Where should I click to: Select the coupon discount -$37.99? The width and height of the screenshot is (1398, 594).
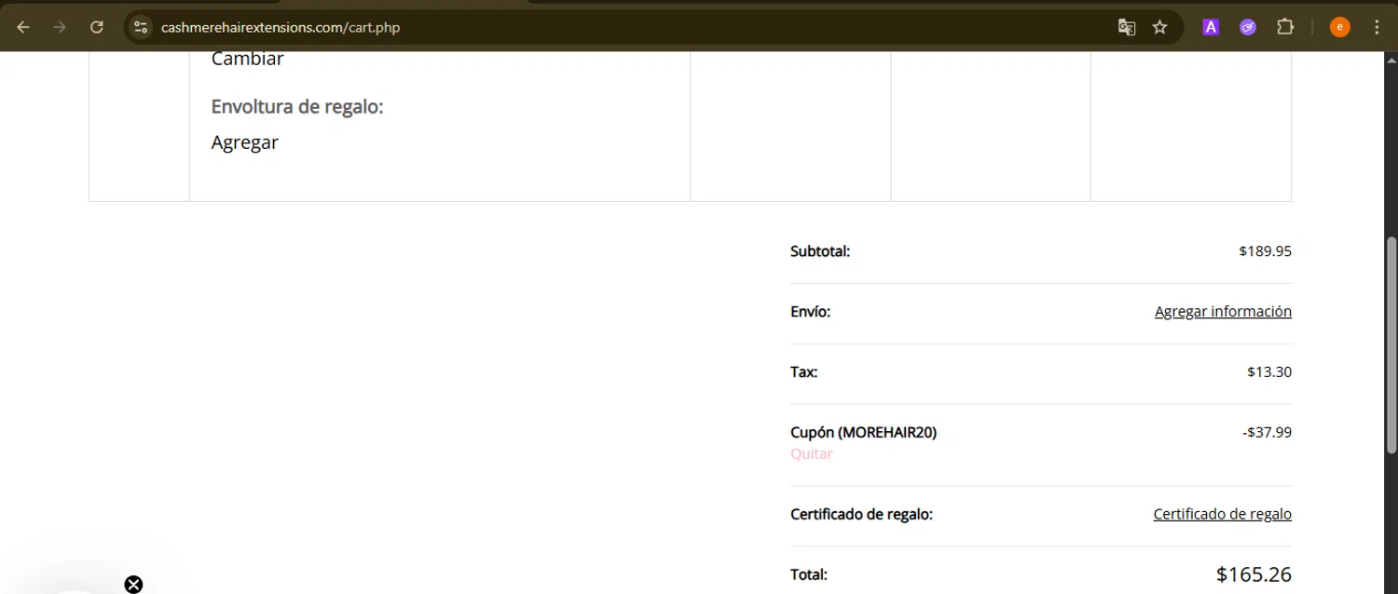1267,433
